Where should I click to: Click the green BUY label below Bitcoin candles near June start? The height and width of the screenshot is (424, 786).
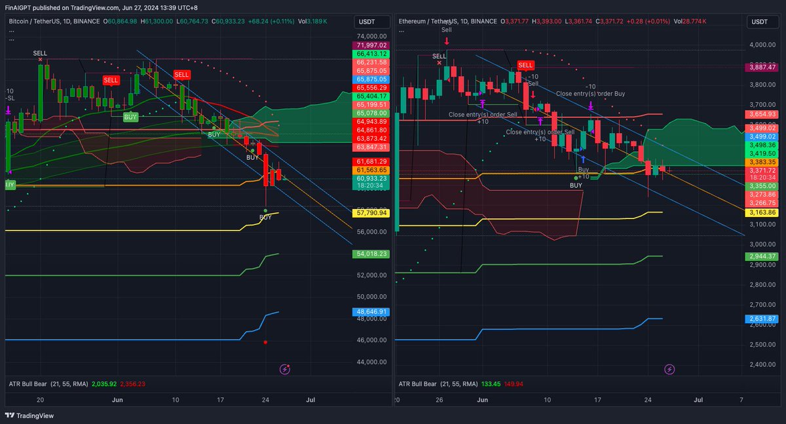click(131, 117)
